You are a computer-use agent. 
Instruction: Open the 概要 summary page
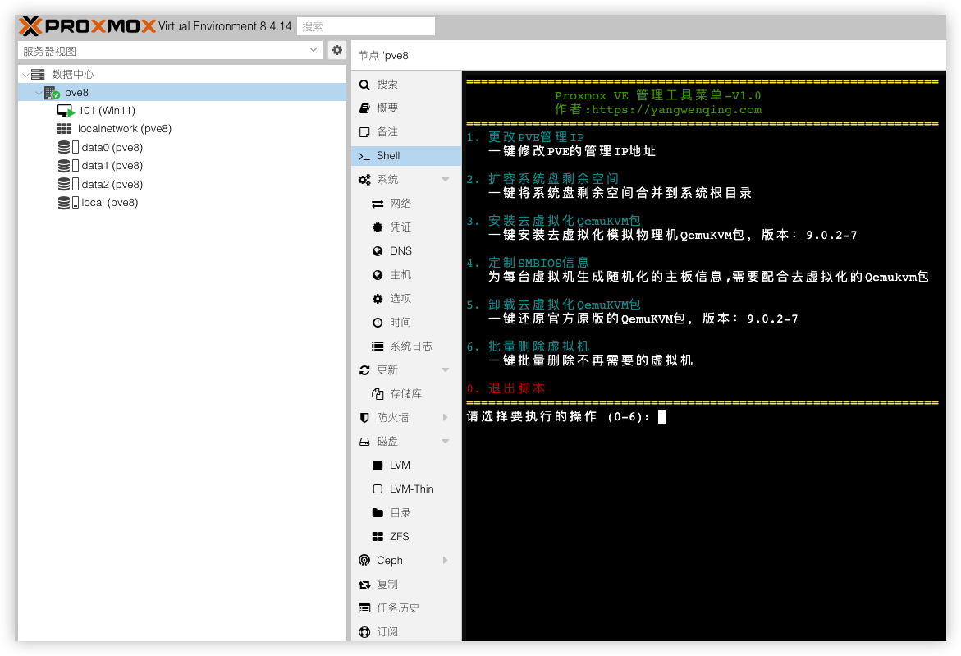(387, 108)
